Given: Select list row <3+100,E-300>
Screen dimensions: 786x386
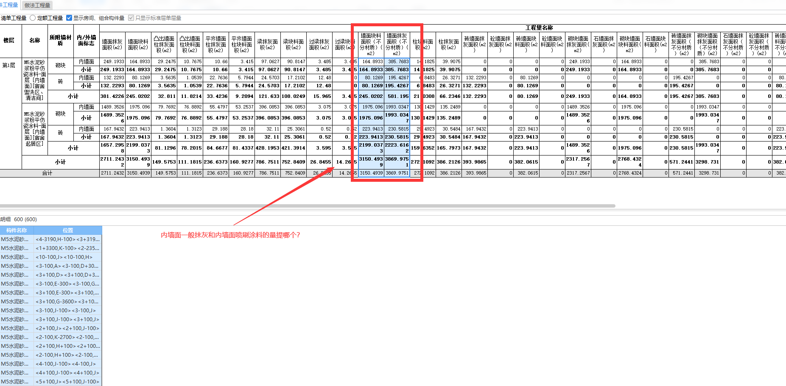Looking at the screenshot, I should click(x=51, y=293).
